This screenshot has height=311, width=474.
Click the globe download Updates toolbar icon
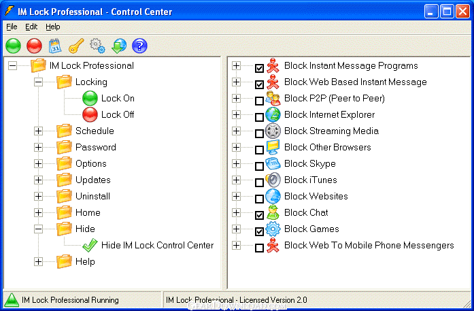click(119, 46)
